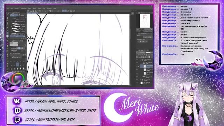Toggle Snap to Special Ruler in command bar
The image size is (224, 126).
tap(66, 11)
